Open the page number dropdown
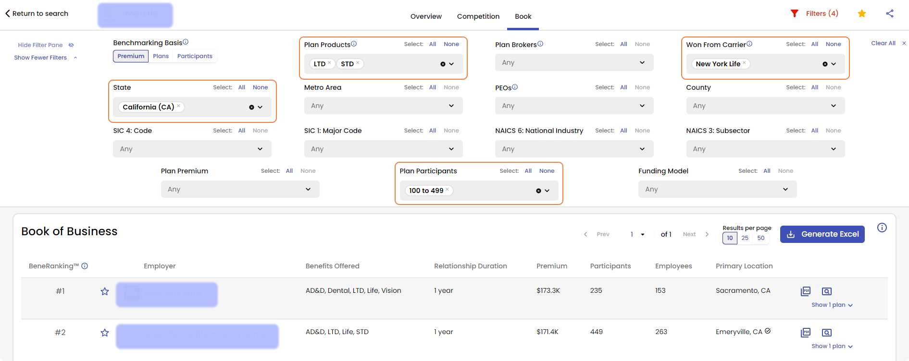This screenshot has width=909, height=361. [637, 234]
